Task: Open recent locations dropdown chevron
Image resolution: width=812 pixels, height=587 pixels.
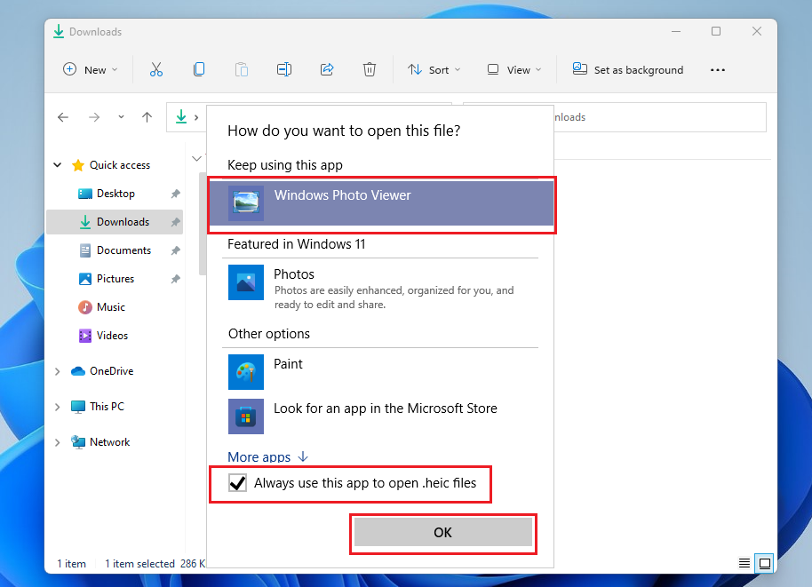Action: 121,117
